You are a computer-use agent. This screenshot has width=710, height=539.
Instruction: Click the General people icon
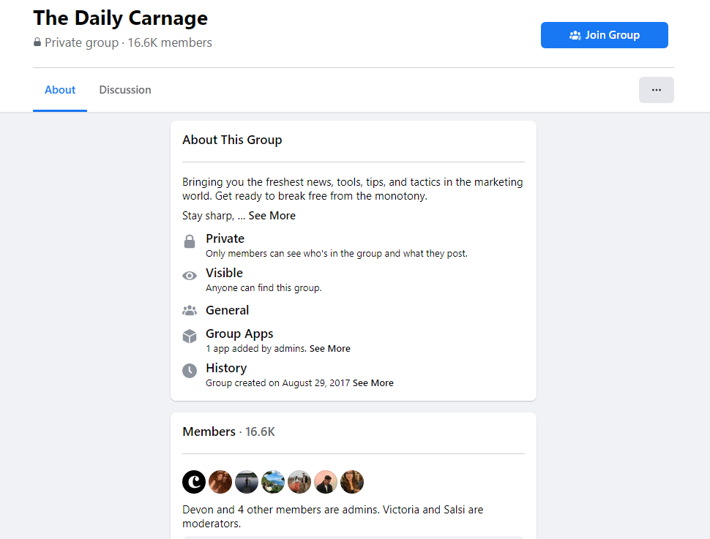click(190, 310)
